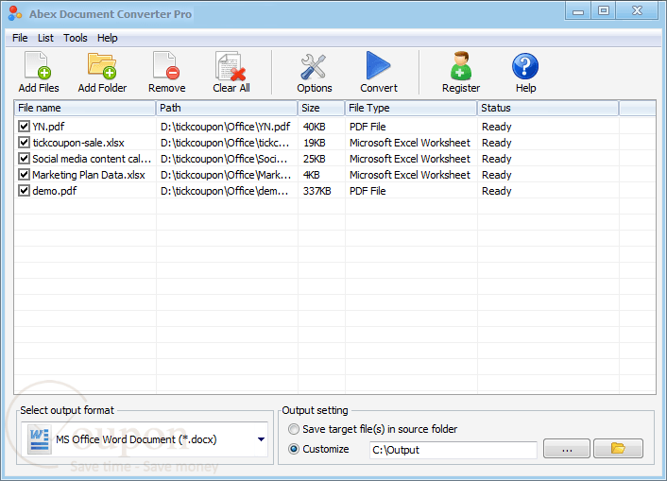Uncheck the Social media content calendar checkbox
667x481 pixels.
[24, 159]
